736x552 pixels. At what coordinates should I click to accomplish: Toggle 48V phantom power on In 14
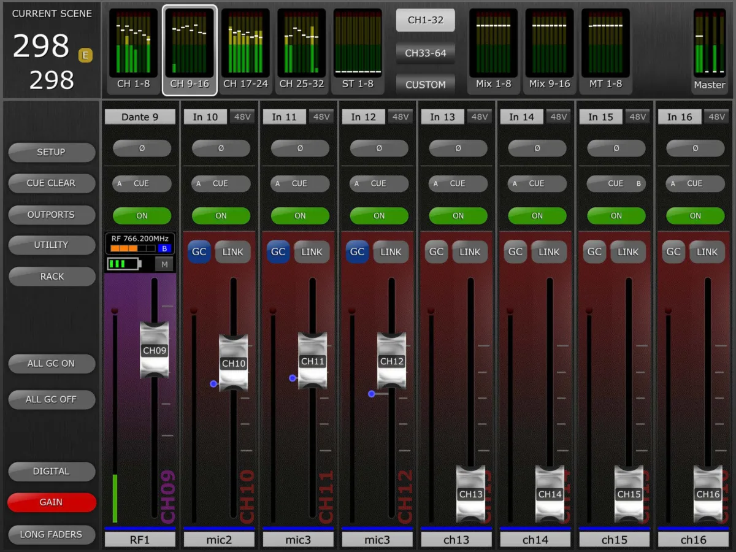558,117
